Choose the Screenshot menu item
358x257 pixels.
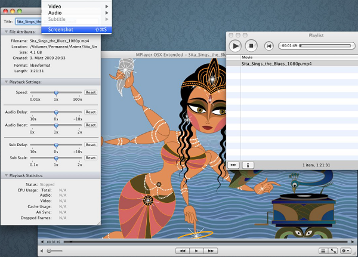click(76, 29)
